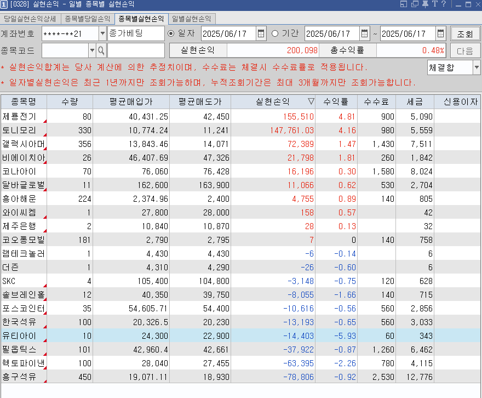Open calendar for the 일자 date field

pyautogui.click(x=261, y=33)
